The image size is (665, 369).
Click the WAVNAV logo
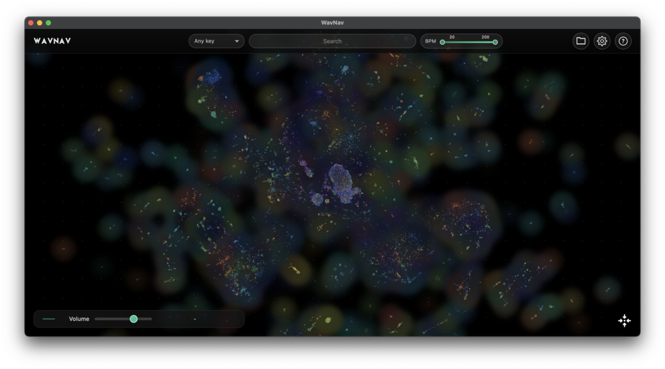pyautogui.click(x=52, y=41)
